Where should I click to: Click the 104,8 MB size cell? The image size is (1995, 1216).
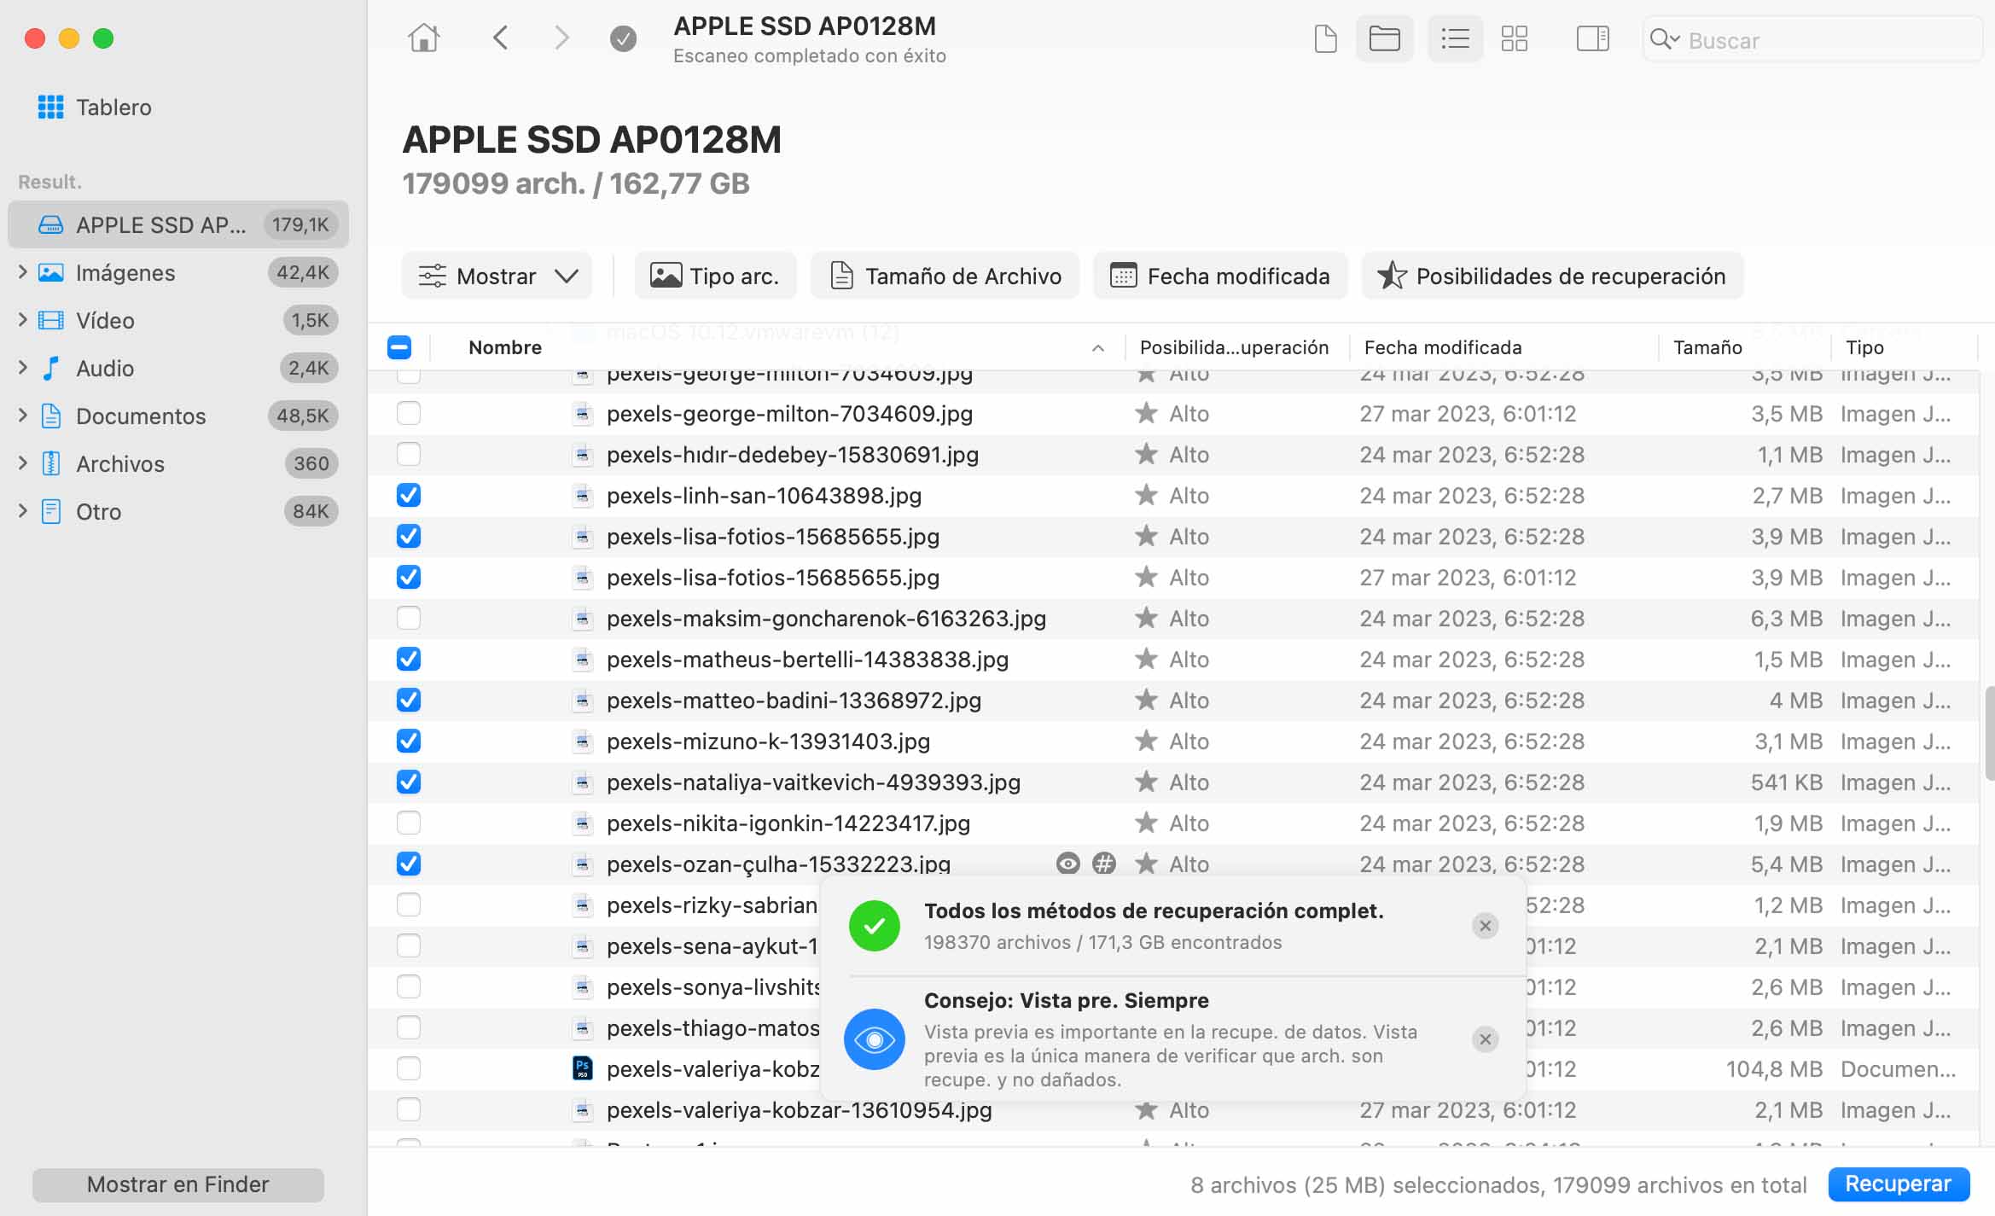click(1774, 1068)
